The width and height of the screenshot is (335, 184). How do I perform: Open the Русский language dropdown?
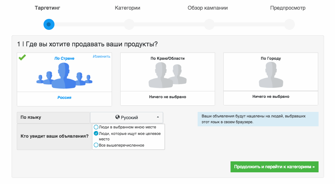coord(126,117)
